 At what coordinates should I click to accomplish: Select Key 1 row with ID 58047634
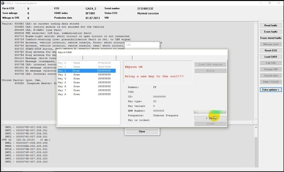click(87, 67)
